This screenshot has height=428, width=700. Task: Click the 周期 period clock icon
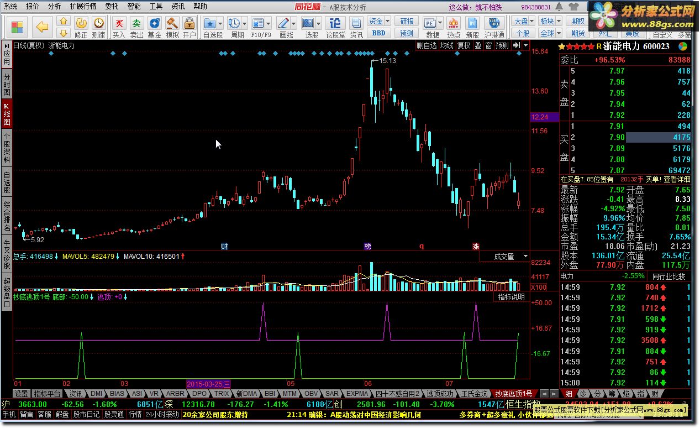(234, 23)
